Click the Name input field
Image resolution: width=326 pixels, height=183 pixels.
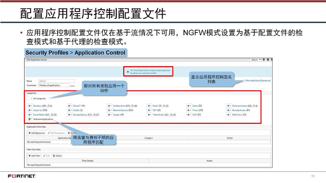pyautogui.click(x=56, y=81)
